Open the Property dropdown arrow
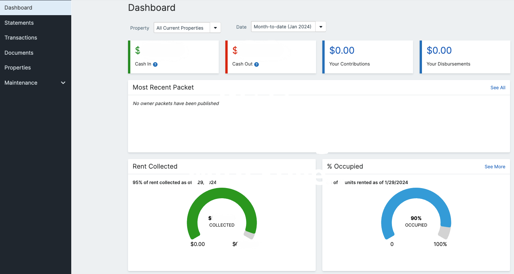This screenshot has height=274, width=514. (x=215, y=28)
